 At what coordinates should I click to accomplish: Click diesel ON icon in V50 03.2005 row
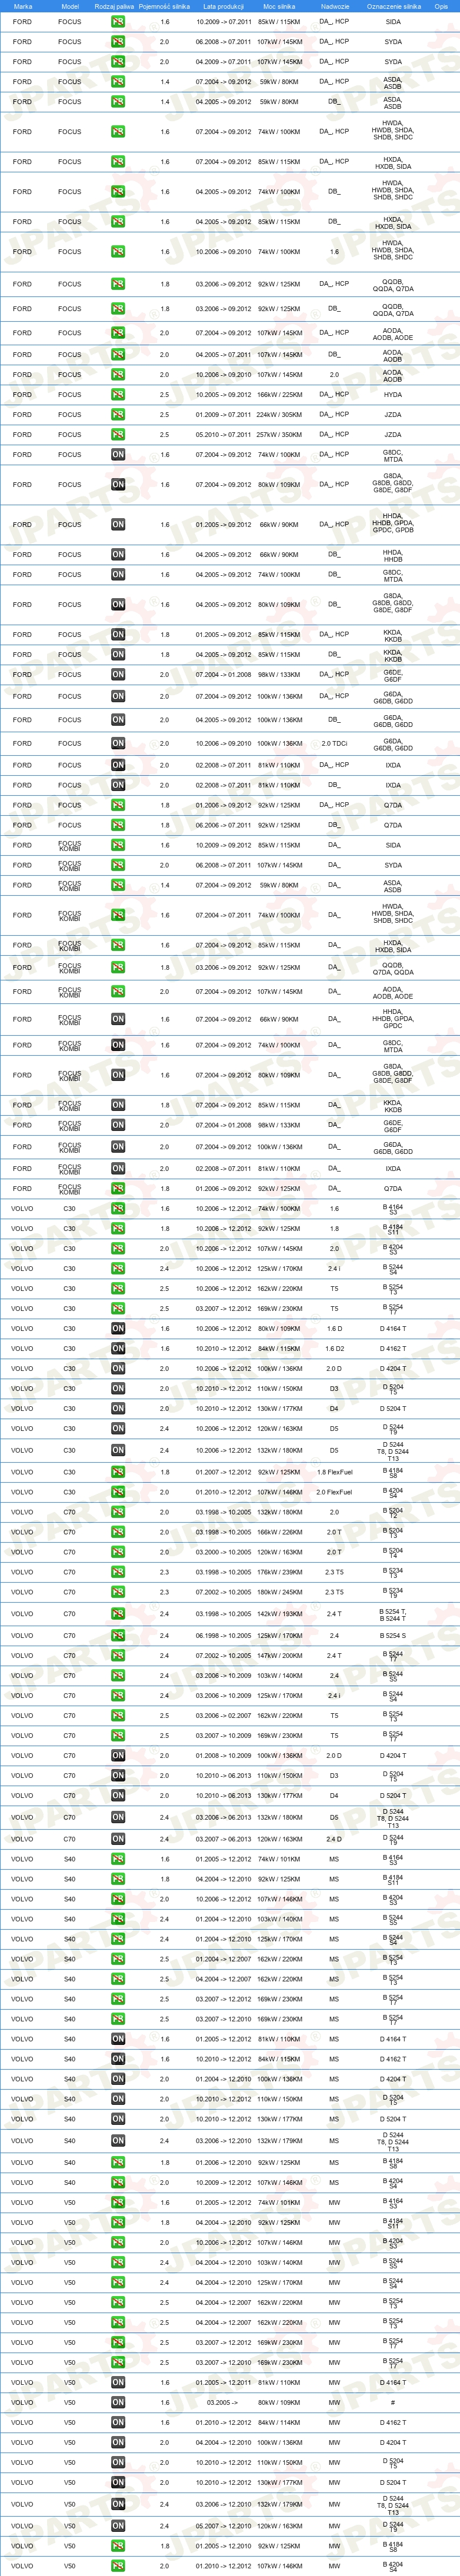coord(118,2401)
